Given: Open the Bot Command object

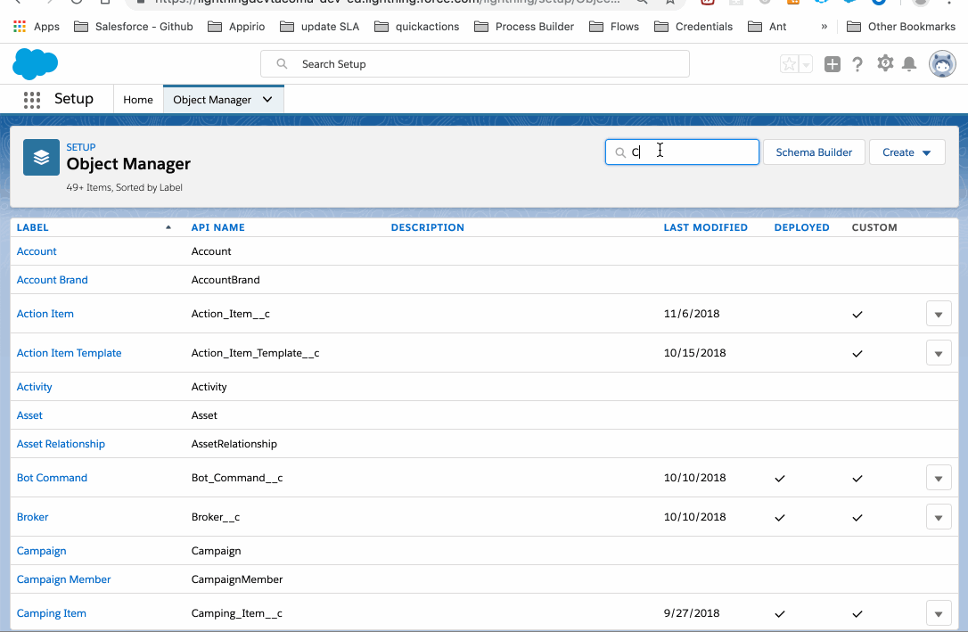Looking at the screenshot, I should click(52, 478).
